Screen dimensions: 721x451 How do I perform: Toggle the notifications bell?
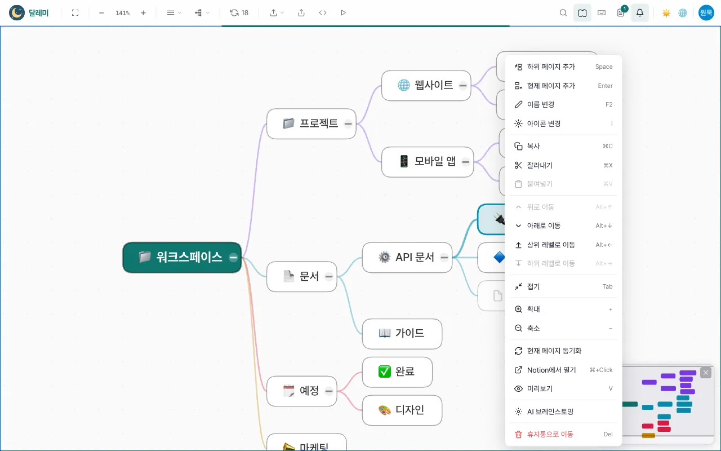640,13
